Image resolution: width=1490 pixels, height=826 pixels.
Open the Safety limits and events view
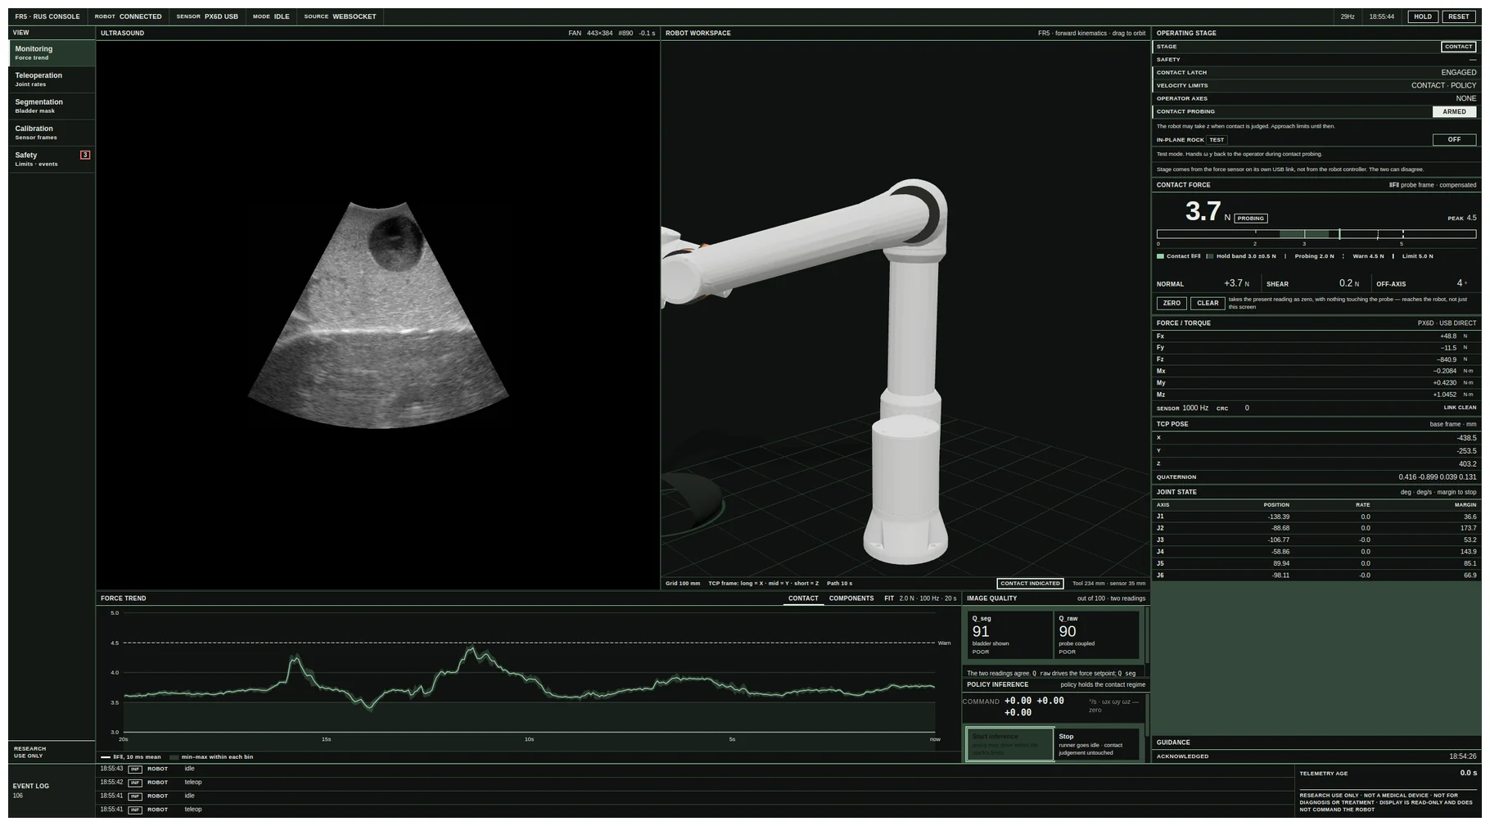tap(52, 159)
